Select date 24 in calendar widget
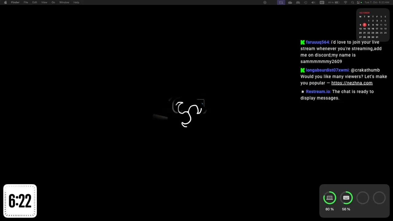Image resolution: width=393 pixels, height=221 pixels. [377, 33]
